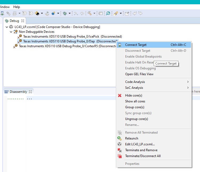Viewport: 200px width, 172px height.
Task: Click the Load Program toolbar icon
Action: point(15,13)
